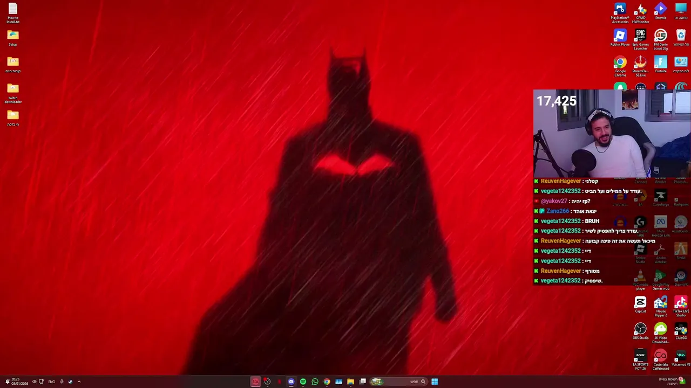Launch the Epic Games Launcher icon
Image resolution: width=691 pixels, height=388 pixels.
[x=640, y=39]
